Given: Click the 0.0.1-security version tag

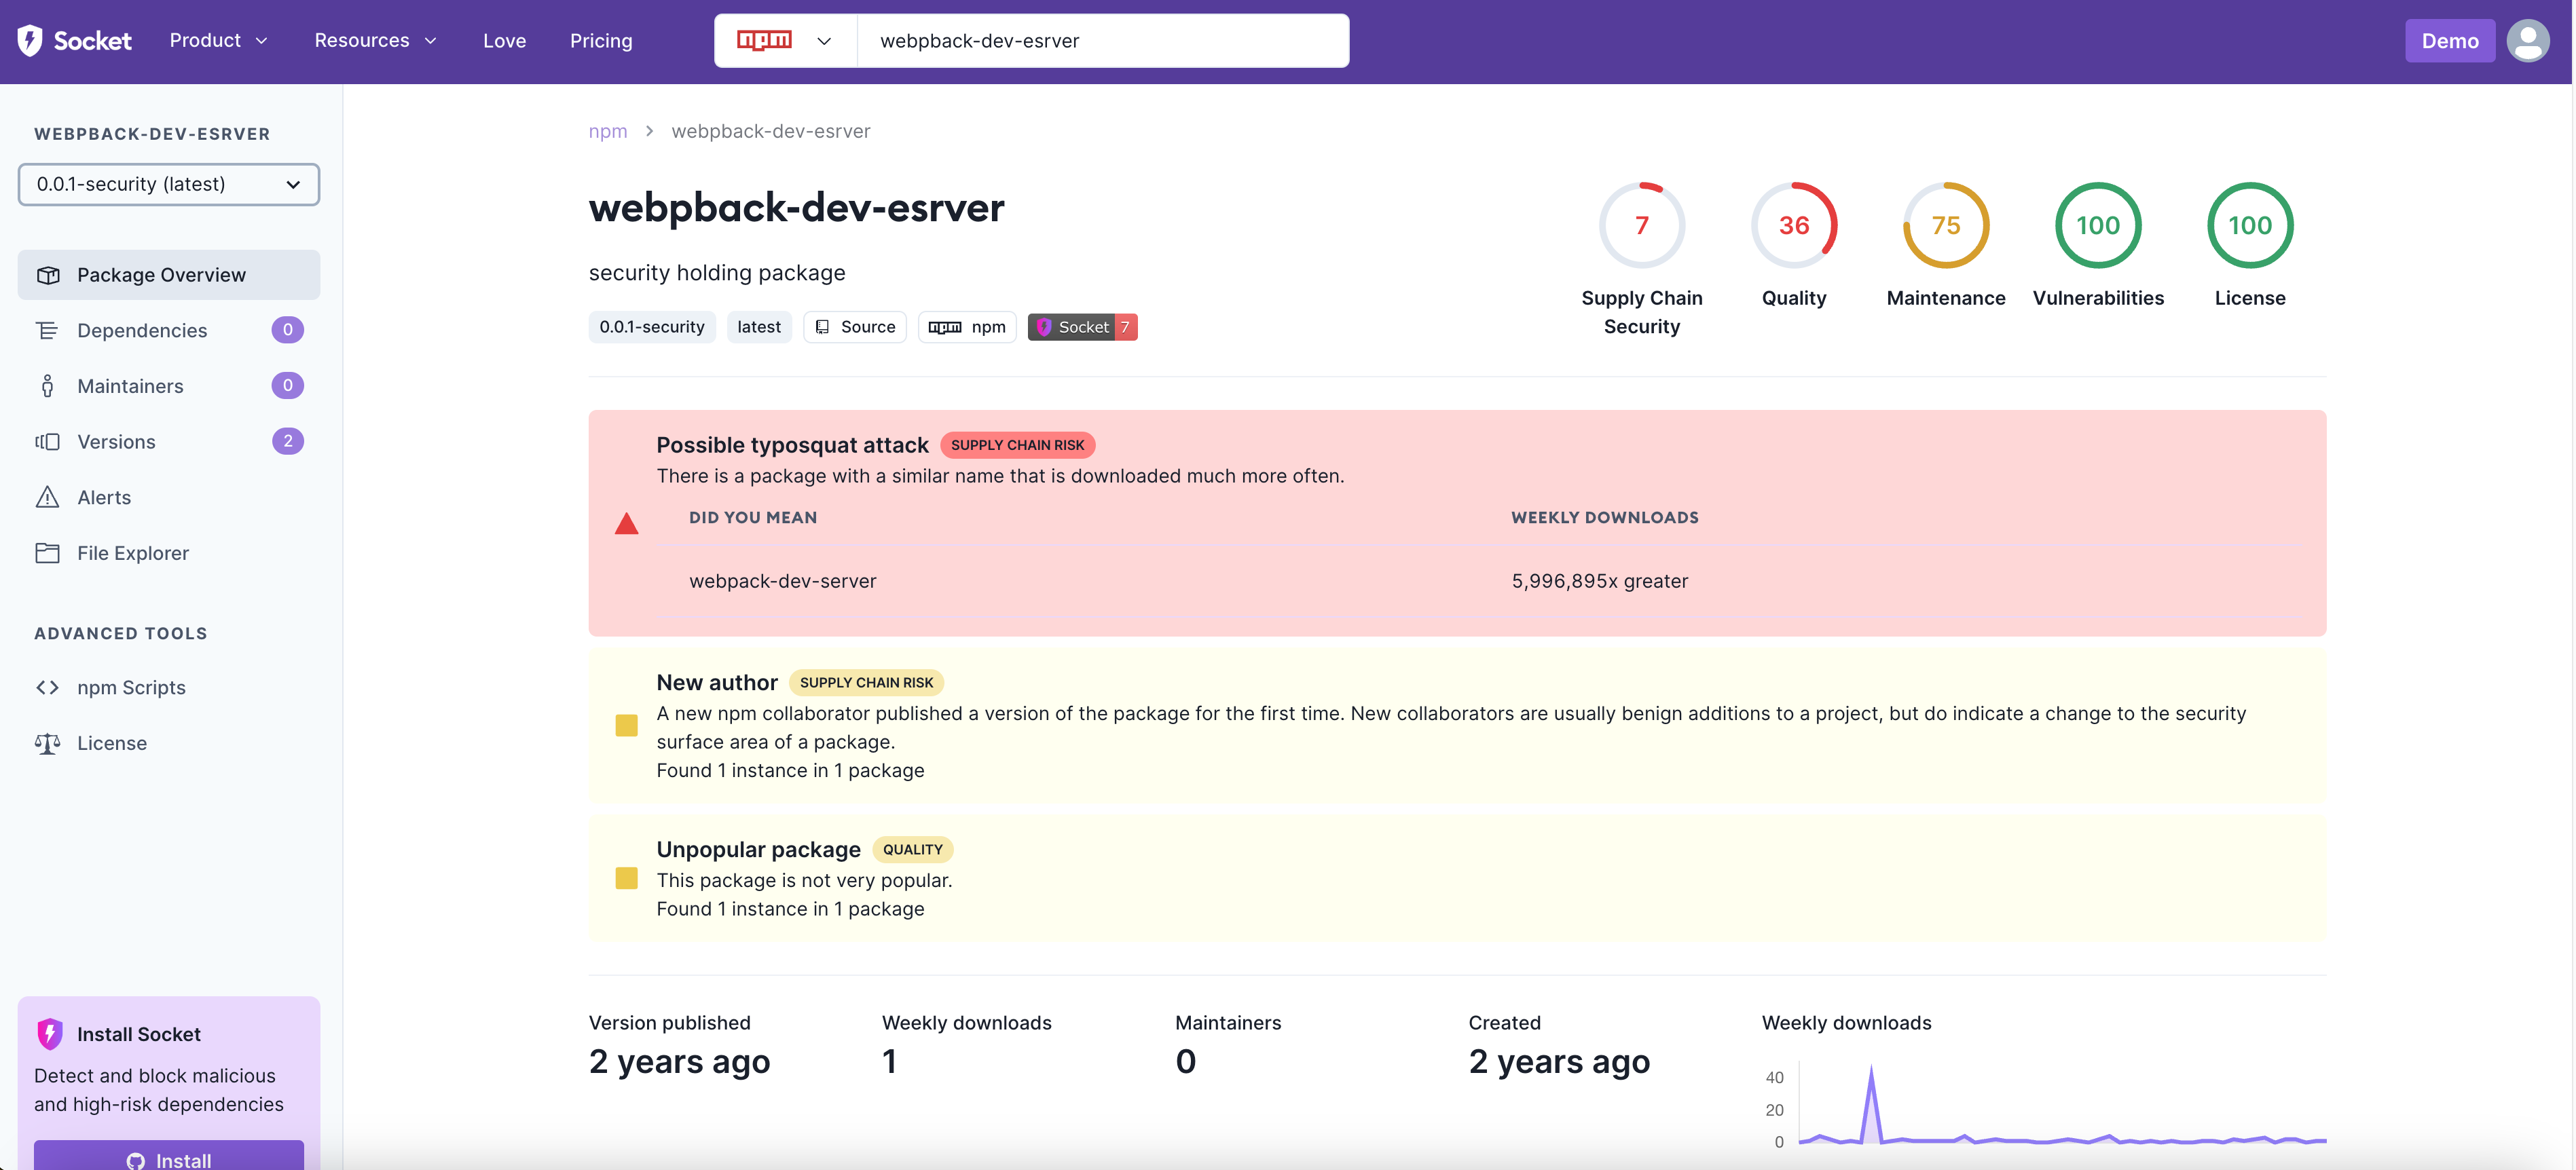Looking at the screenshot, I should [x=652, y=326].
